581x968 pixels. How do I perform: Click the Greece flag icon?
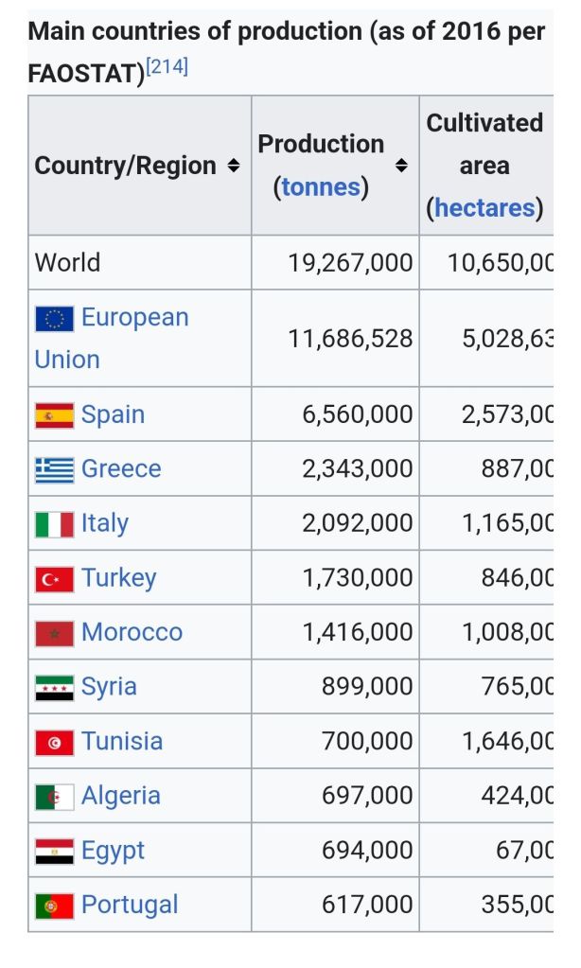tap(54, 469)
